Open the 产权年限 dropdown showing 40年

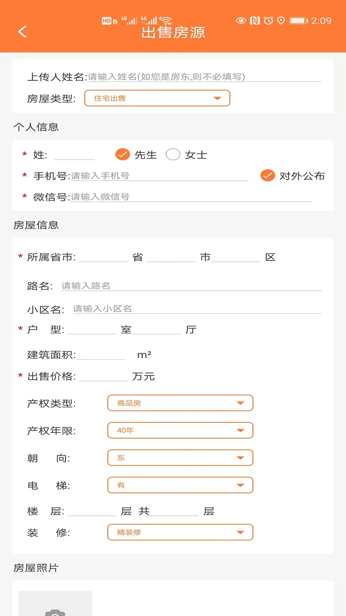click(x=180, y=430)
